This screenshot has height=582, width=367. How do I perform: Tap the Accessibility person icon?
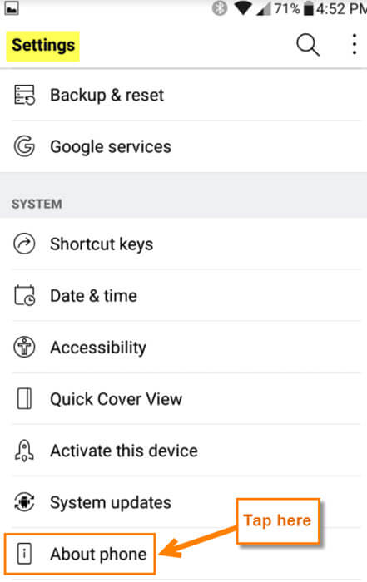24,347
